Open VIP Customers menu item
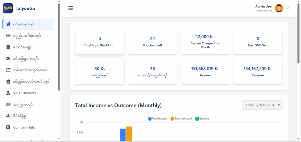Image resolution: width=301 pixels, height=142 pixels. click(24, 93)
